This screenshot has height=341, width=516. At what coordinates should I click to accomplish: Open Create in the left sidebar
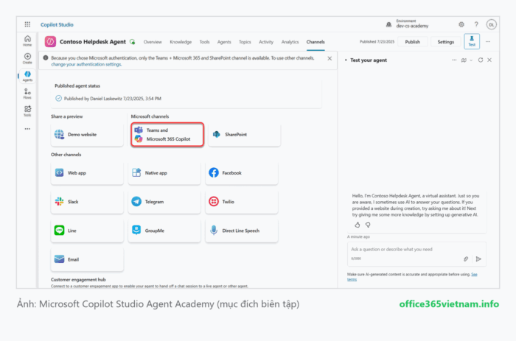(x=27, y=58)
